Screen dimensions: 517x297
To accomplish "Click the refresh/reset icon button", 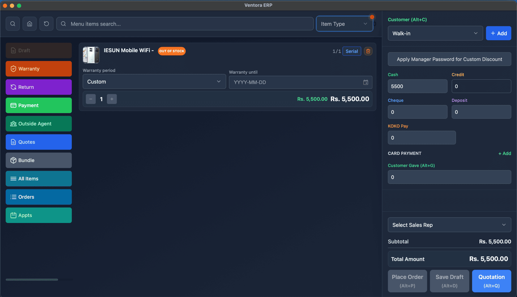I will pyautogui.click(x=46, y=24).
